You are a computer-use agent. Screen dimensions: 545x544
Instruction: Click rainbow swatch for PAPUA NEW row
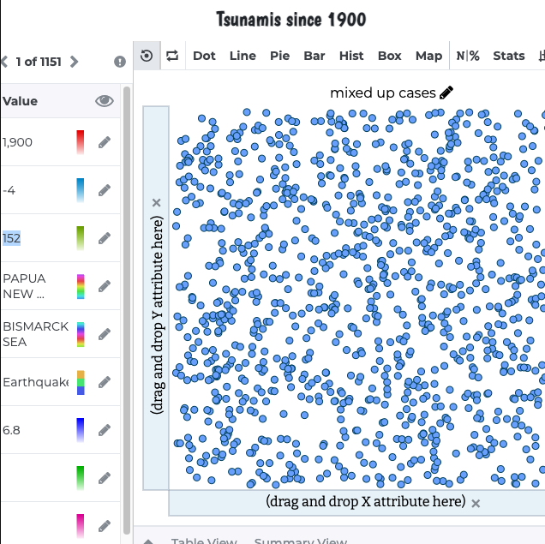(81, 287)
